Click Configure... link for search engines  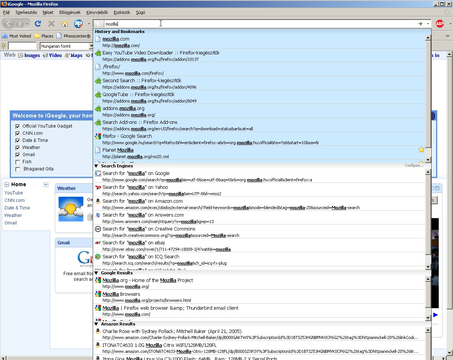point(414,166)
